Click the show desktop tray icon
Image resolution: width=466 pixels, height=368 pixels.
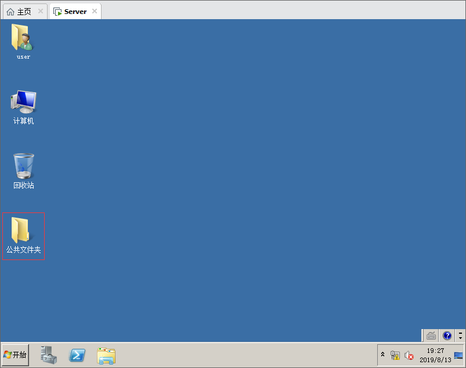coord(458,355)
